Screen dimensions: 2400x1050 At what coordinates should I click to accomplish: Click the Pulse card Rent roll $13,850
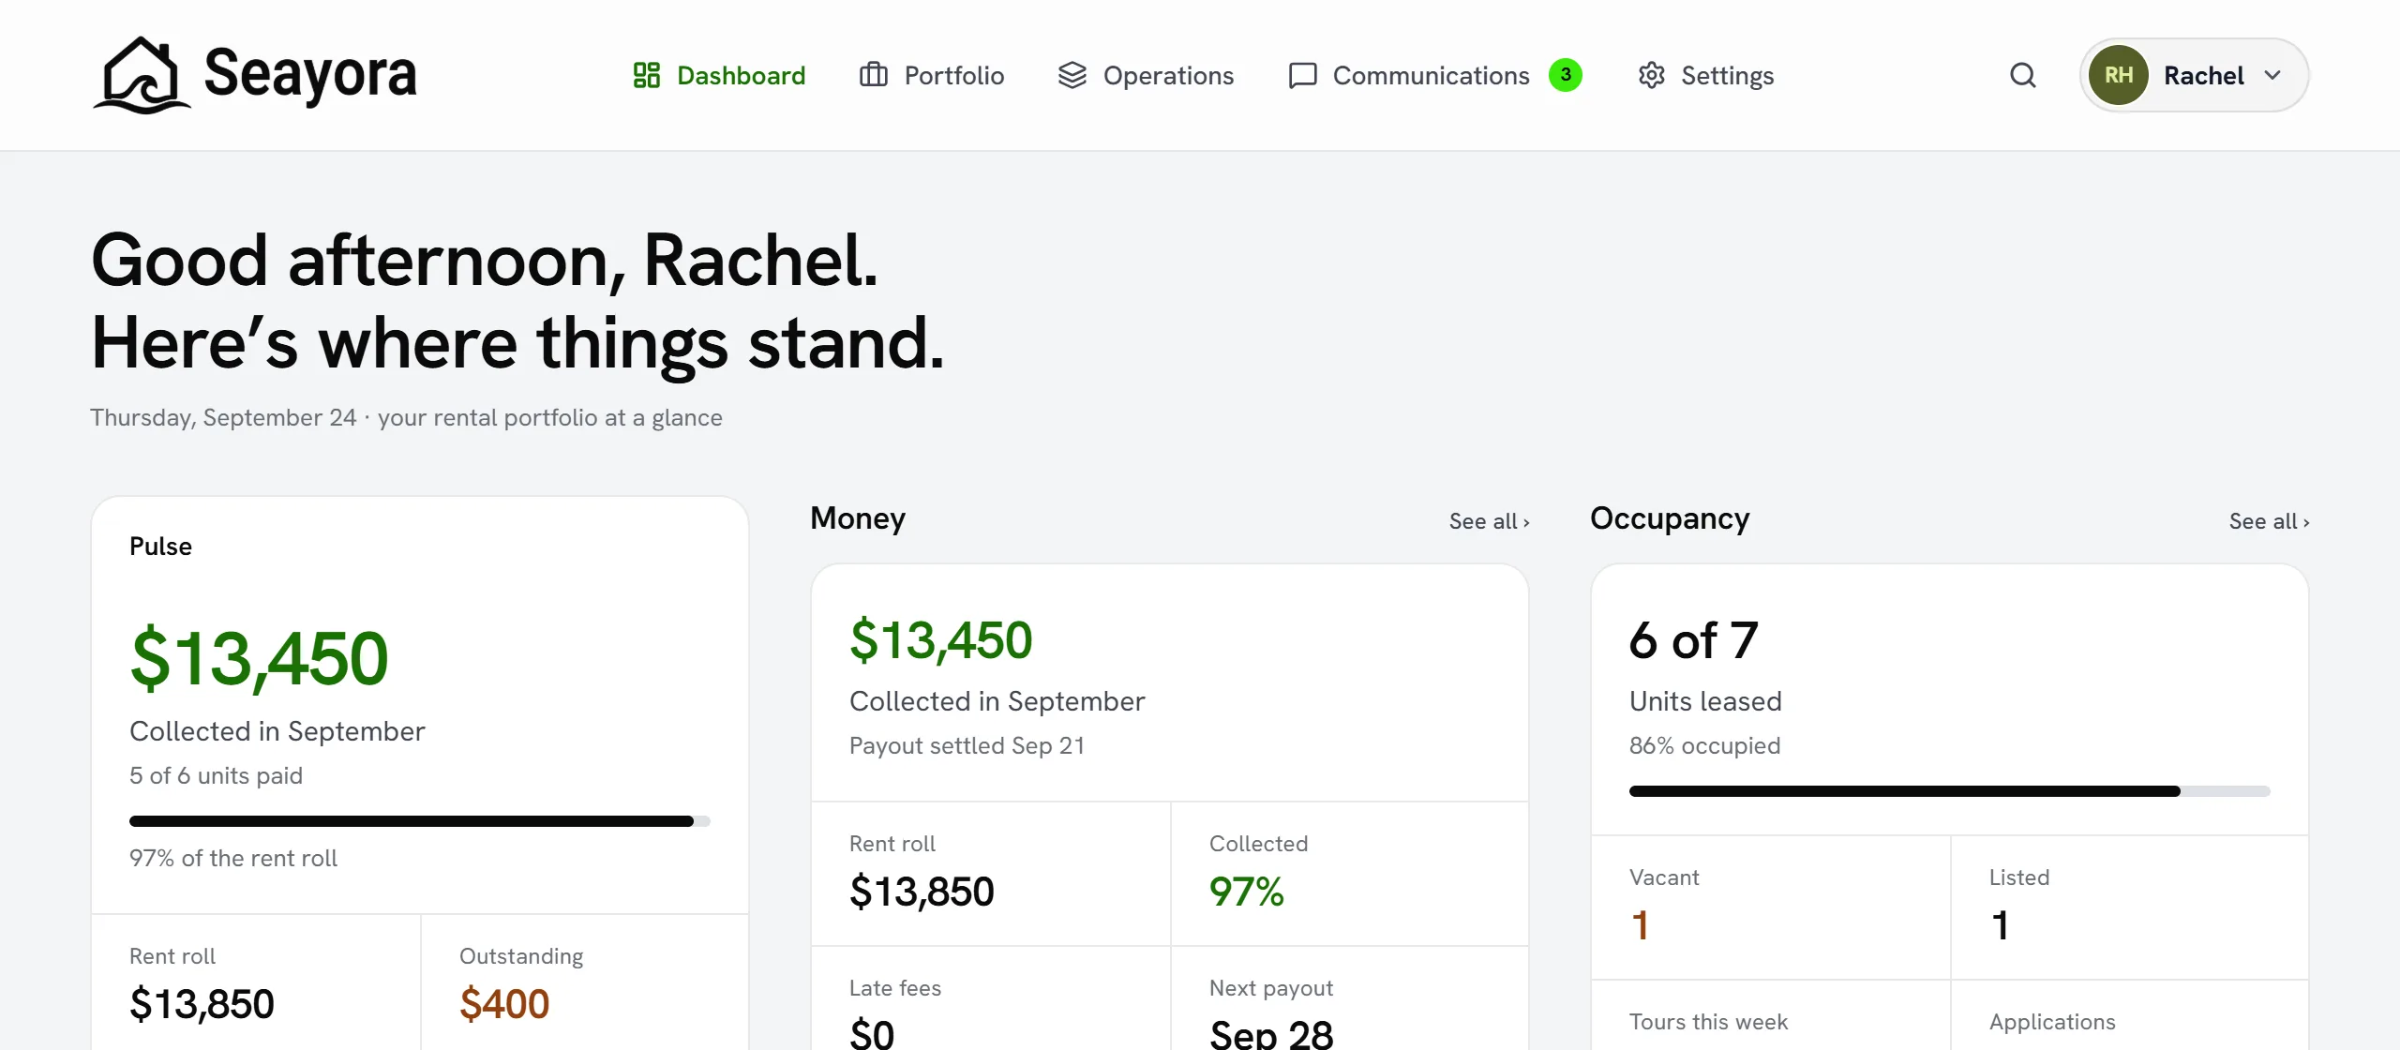click(202, 1004)
